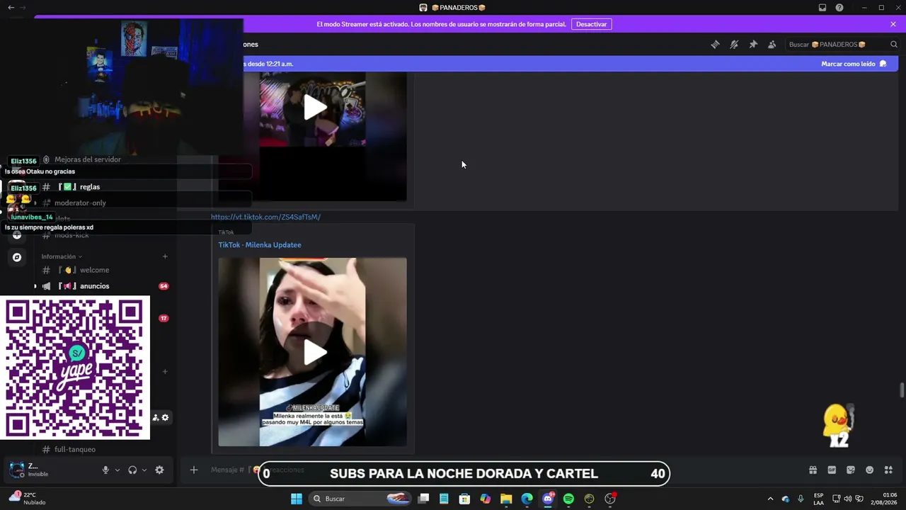Toggle channel notification mute bell
The width and height of the screenshot is (906, 510).
pyautogui.click(x=734, y=45)
